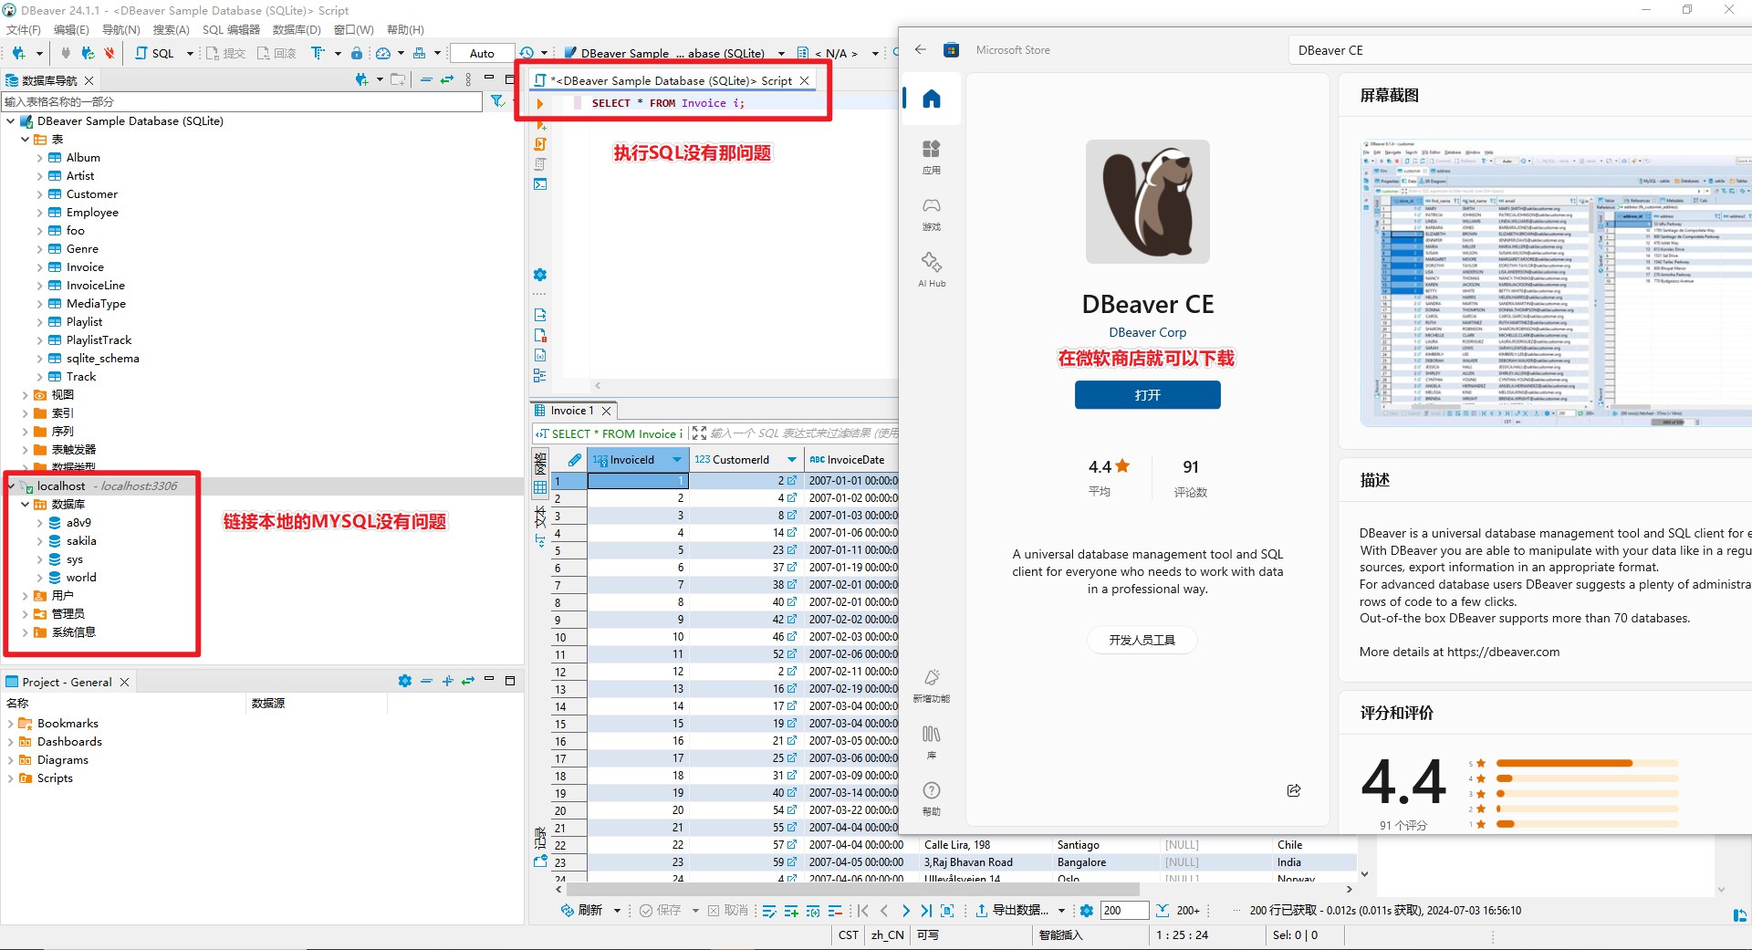Go back in the Microsoft Store window
Image resolution: width=1752 pixels, height=950 pixels.
click(x=920, y=50)
